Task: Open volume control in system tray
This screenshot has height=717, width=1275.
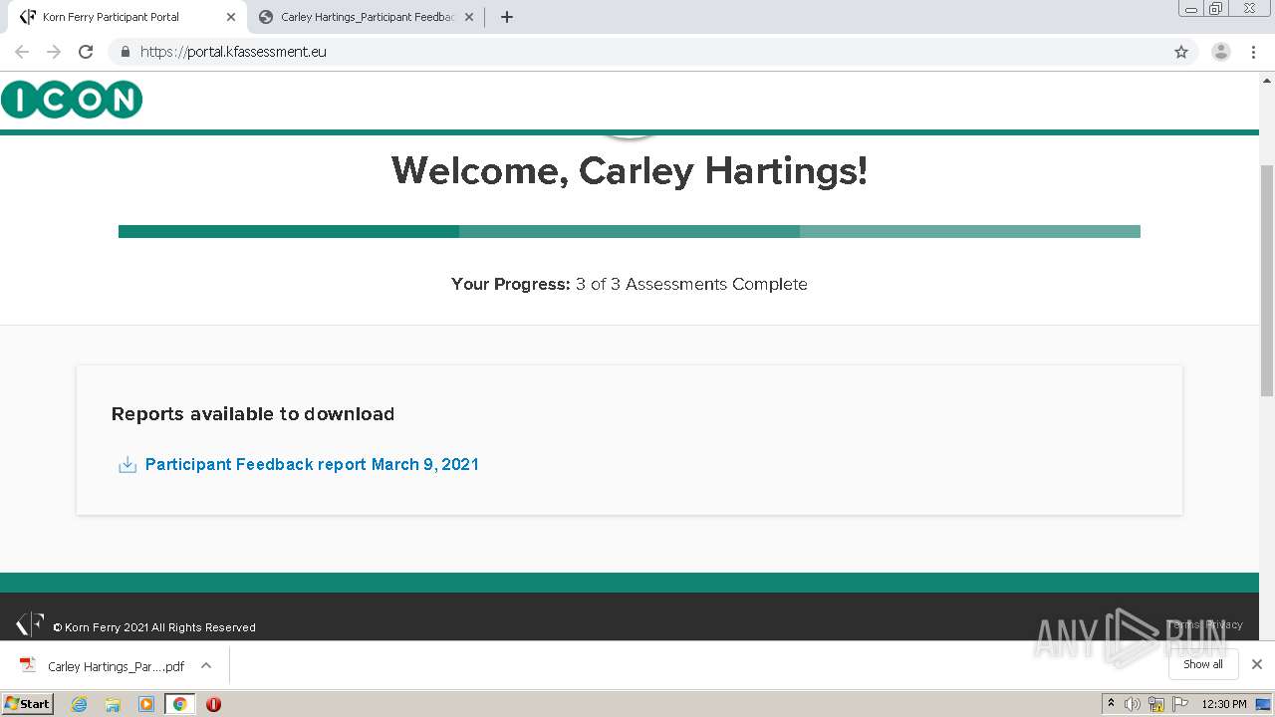Action: click(x=1133, y=704)
